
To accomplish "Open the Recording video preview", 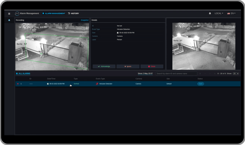I will tap(52, 47).
